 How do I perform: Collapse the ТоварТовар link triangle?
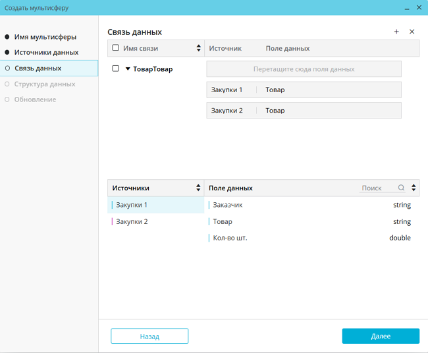pyautogui.click(x=128, y=68)
